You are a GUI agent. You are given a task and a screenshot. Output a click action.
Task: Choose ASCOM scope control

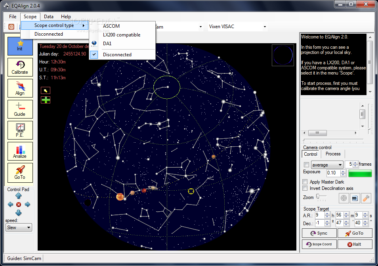pyautogui.click(x=122, y=26)
